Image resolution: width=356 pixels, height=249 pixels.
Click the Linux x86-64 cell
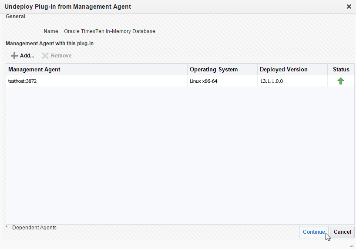[x=222, y=81]
